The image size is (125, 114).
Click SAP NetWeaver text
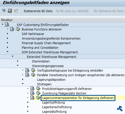(x=33, y=34)
